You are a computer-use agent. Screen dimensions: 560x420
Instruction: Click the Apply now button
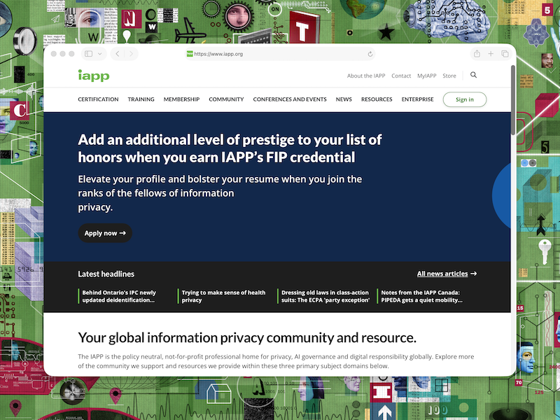[x=105, y=233]
